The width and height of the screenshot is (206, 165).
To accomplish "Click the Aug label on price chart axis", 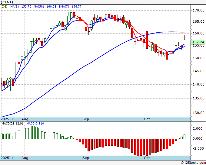I will tap(25, 119).
